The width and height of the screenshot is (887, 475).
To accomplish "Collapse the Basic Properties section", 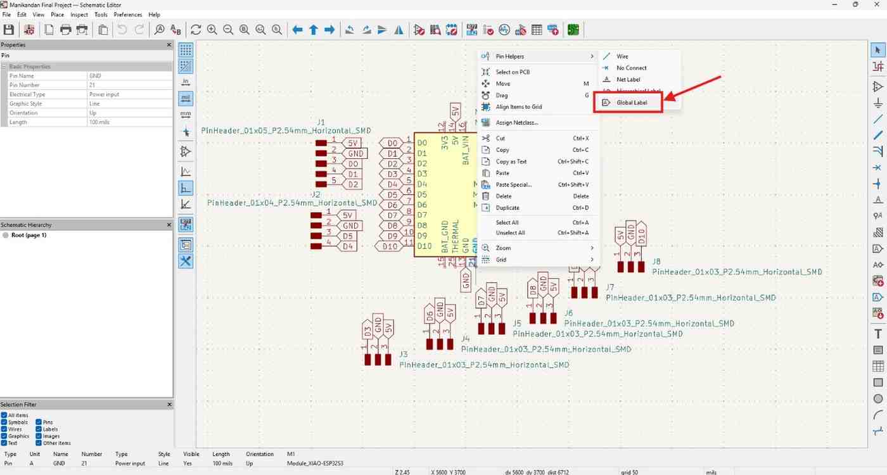I will [x=4, y=66].
